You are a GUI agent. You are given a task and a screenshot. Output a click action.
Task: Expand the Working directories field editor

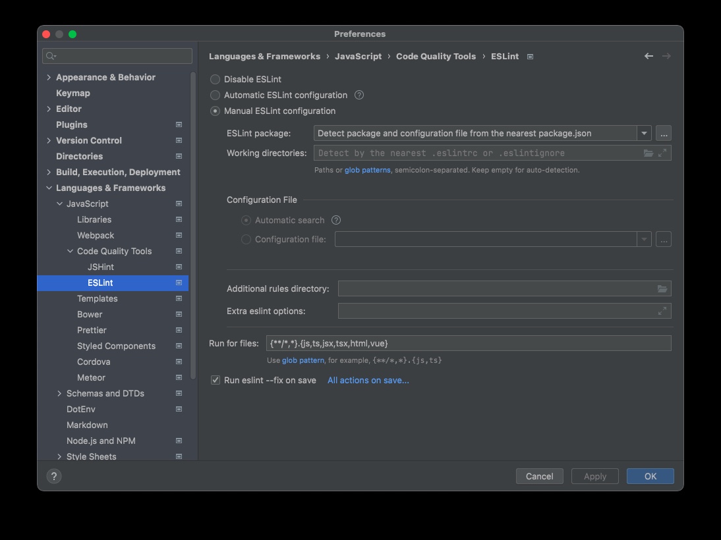pyautogui.click(x=662, y=153)
